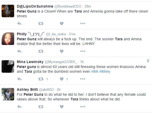Like Mina Lewinsky's tweet with 1 like

pos(62,79)
